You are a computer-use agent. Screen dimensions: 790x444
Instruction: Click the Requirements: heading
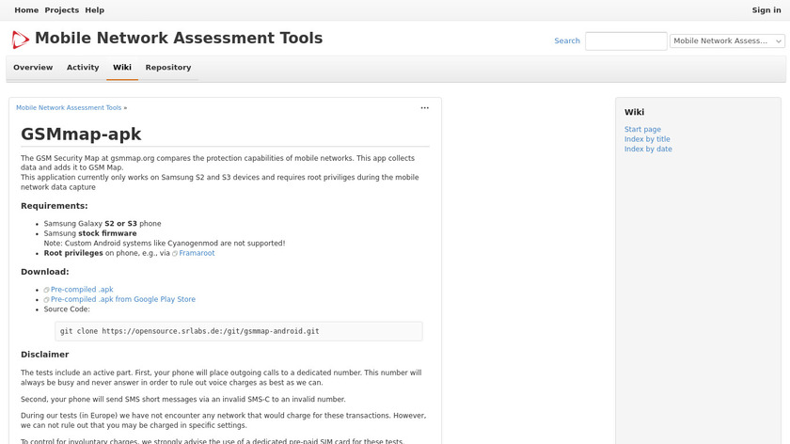pos(54,206)
